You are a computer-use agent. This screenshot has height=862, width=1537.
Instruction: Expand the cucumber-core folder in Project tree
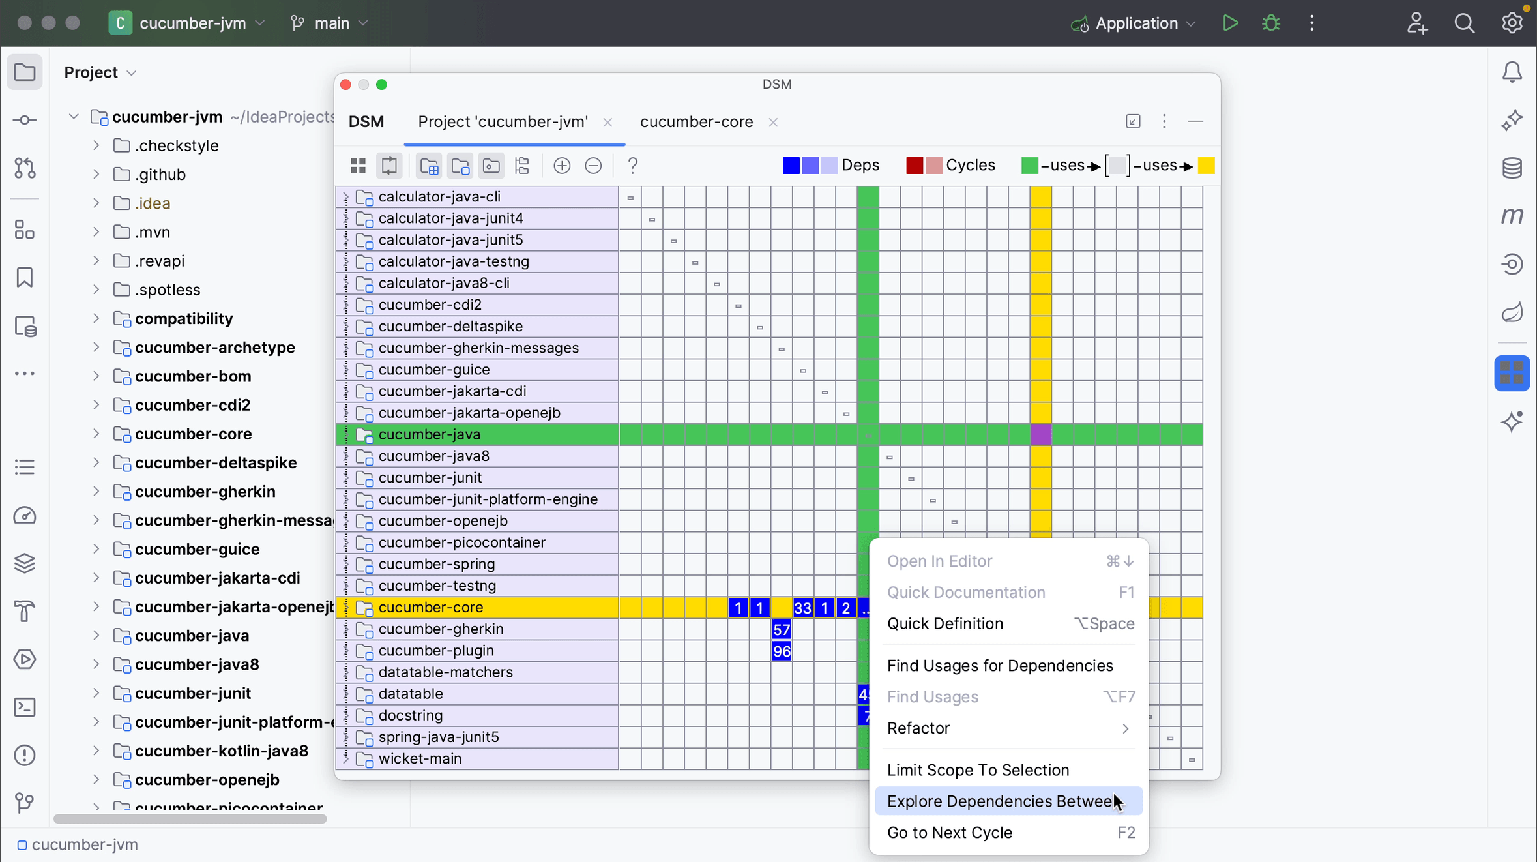coord(96,434)
